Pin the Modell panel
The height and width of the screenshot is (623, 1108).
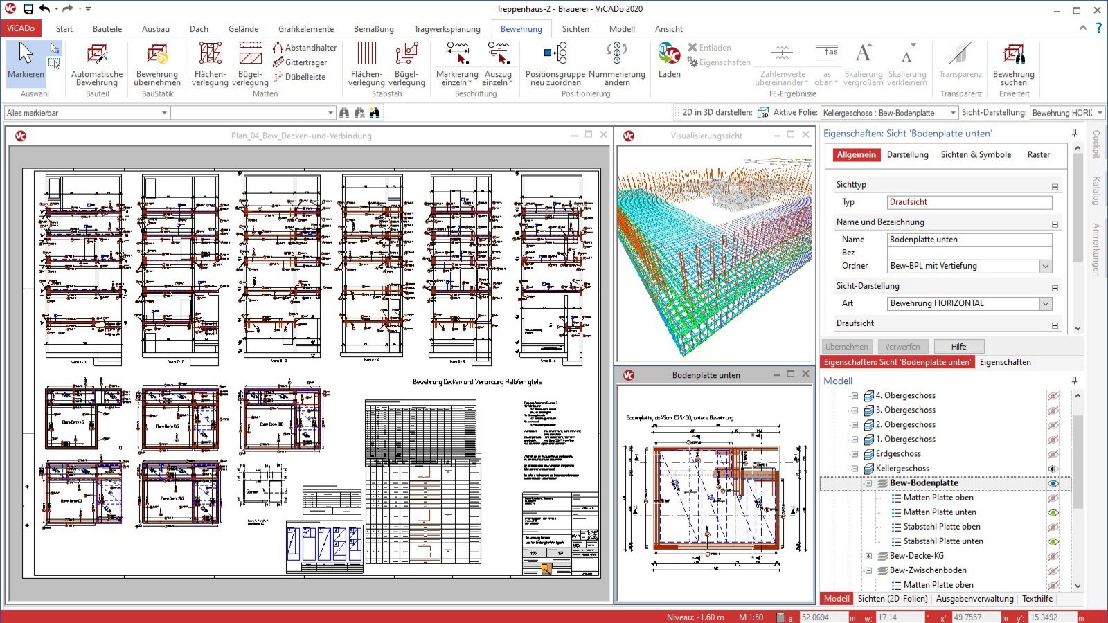pos(1075,381)
